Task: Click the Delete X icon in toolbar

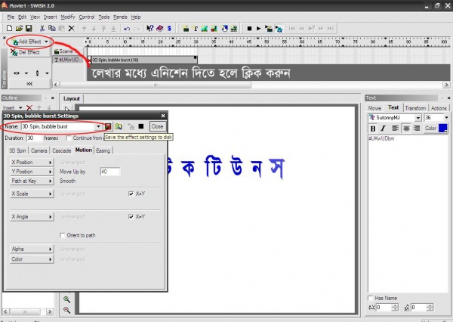Action: click(x=72, y=29)
